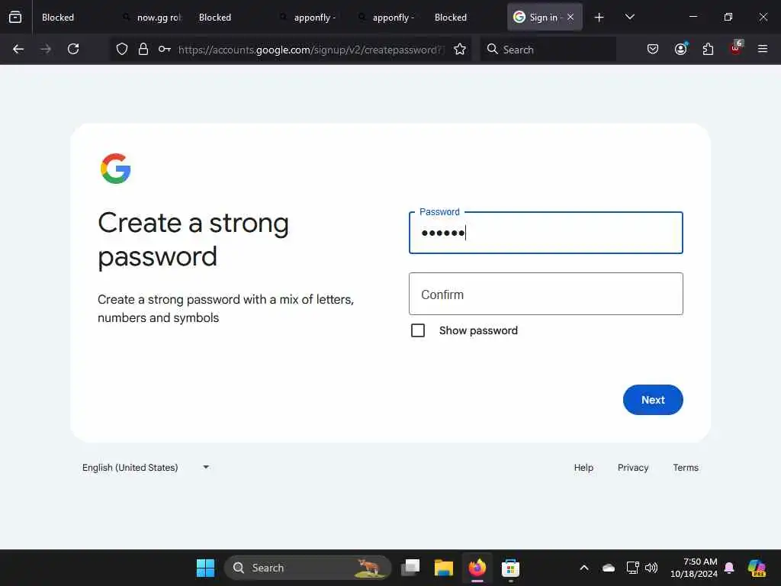Click the Firefox taskbar icon
This screenshot has width=781, height=586.
[x=477, y=568]
